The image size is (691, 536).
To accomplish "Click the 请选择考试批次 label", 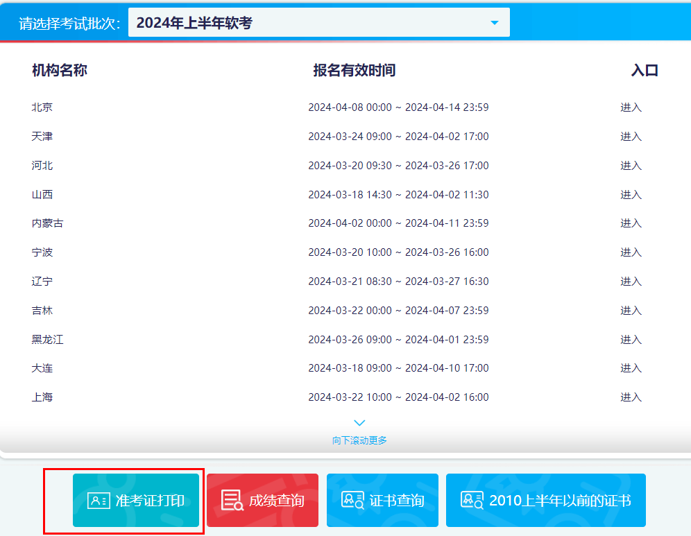I will click(x=69, y=24).
